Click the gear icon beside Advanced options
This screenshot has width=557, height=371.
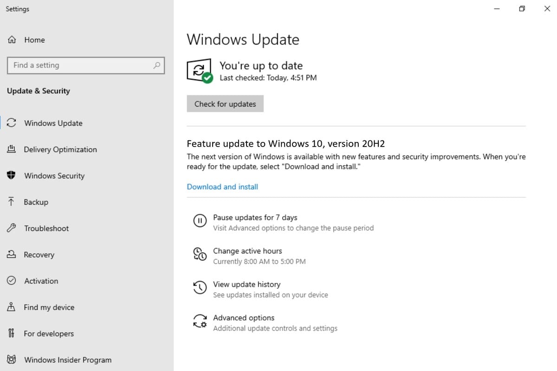pos(199,320)
